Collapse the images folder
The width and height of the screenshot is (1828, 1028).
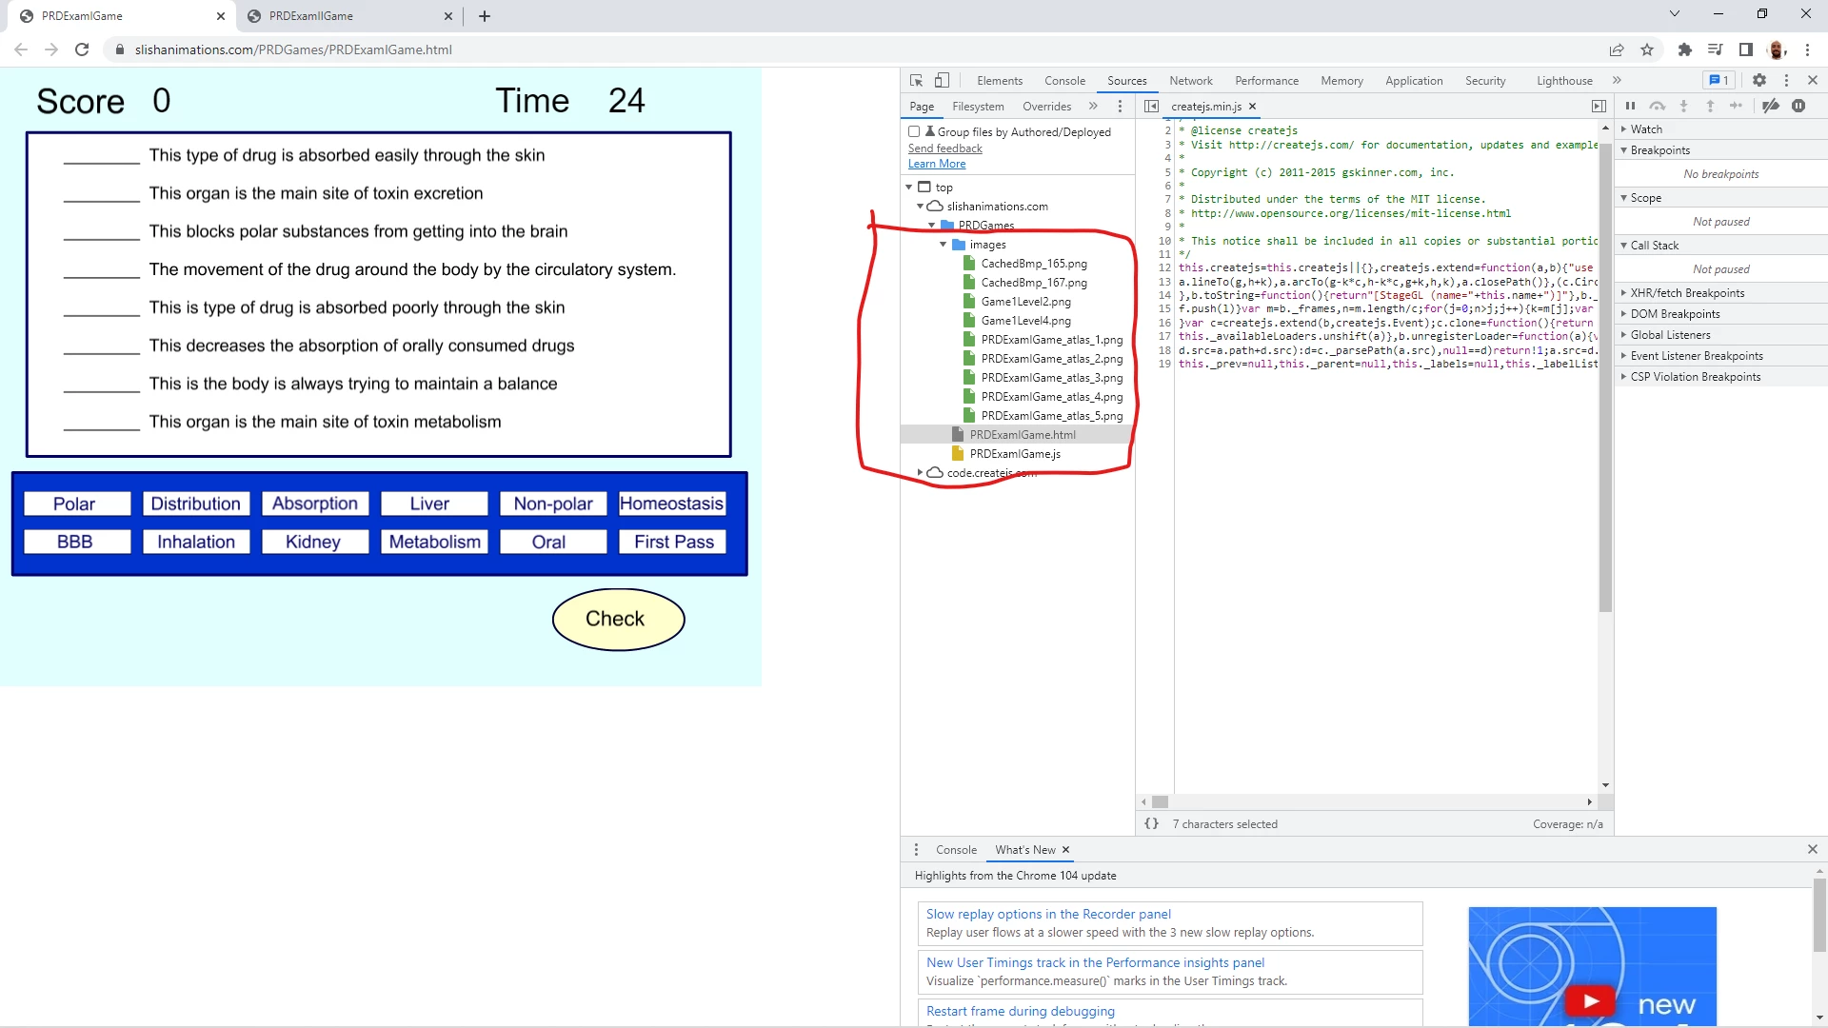[944, 245]
